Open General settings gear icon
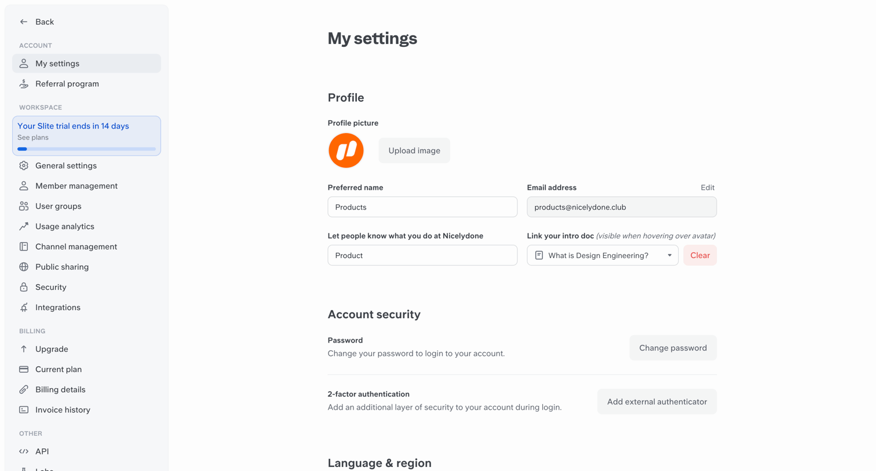Image resolution: width=876 pixels, height=471 pixels. click(x=24, y=165)
